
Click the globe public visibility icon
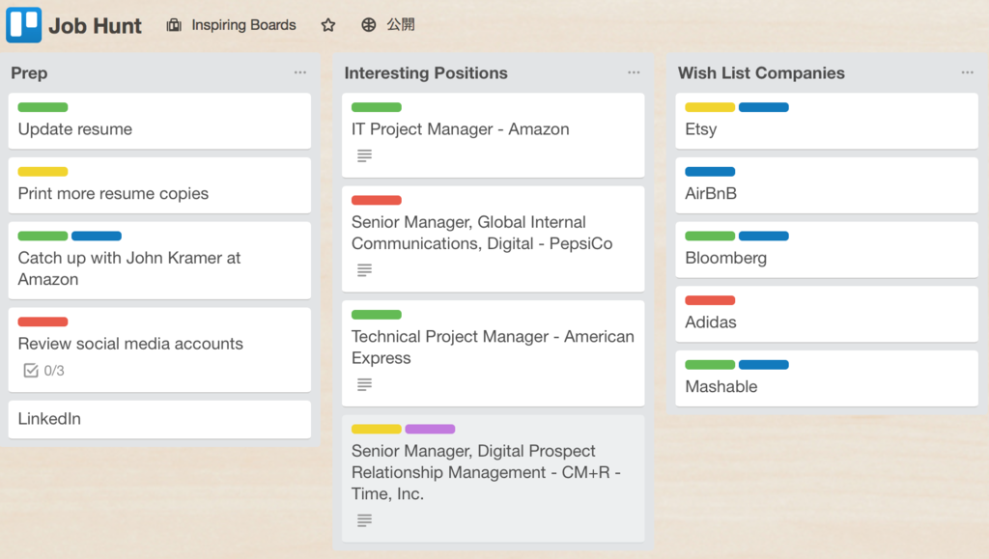pyautogui.click(x=368, y=25)
